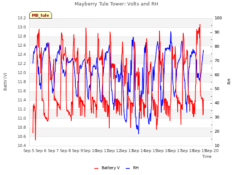Click the chart title 'Mayberry Tule Tower: Volts and RH'
This screenshot has height=175, width=234.
[x=116, y=4]
